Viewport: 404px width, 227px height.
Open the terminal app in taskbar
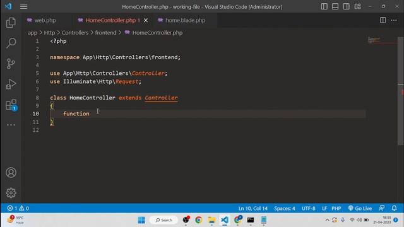[x=251, y=220]
